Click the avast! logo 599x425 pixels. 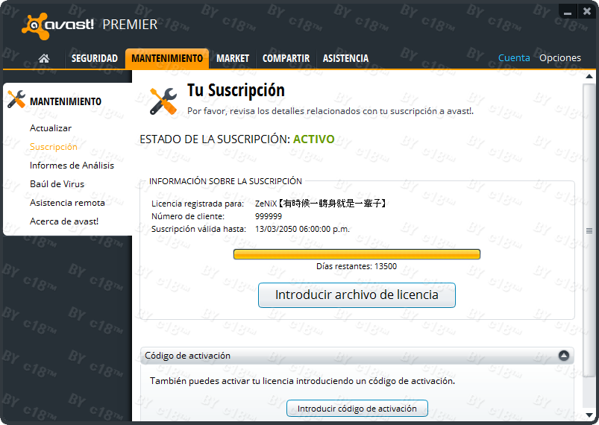click(x=58, y=26)
